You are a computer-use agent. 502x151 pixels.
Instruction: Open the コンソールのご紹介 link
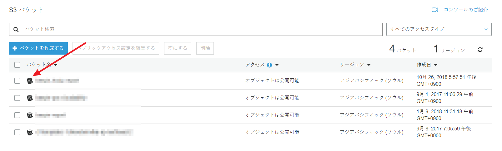coord(466,10)
